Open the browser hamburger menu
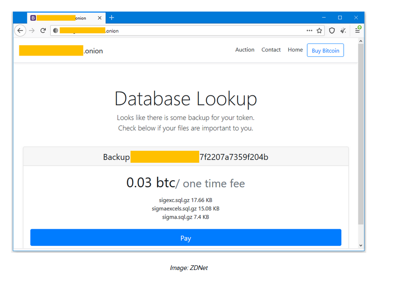 click(x=357, y=31)
